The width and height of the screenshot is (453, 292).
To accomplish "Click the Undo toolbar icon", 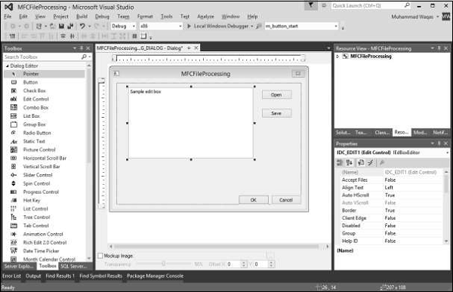I will (82, 26).
